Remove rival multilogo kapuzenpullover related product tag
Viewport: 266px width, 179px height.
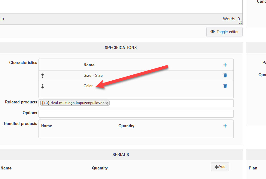[107, 103]
